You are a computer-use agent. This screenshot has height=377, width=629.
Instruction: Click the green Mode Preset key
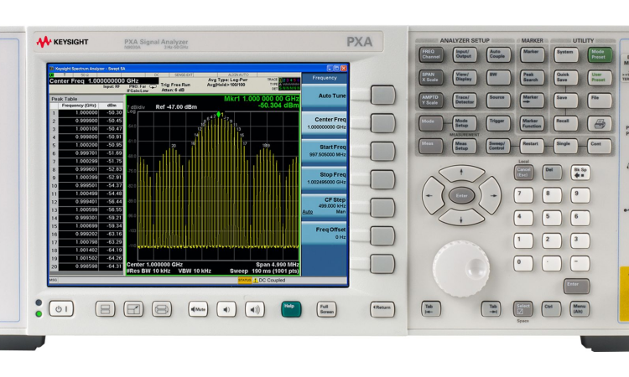(x=600, y=54)
